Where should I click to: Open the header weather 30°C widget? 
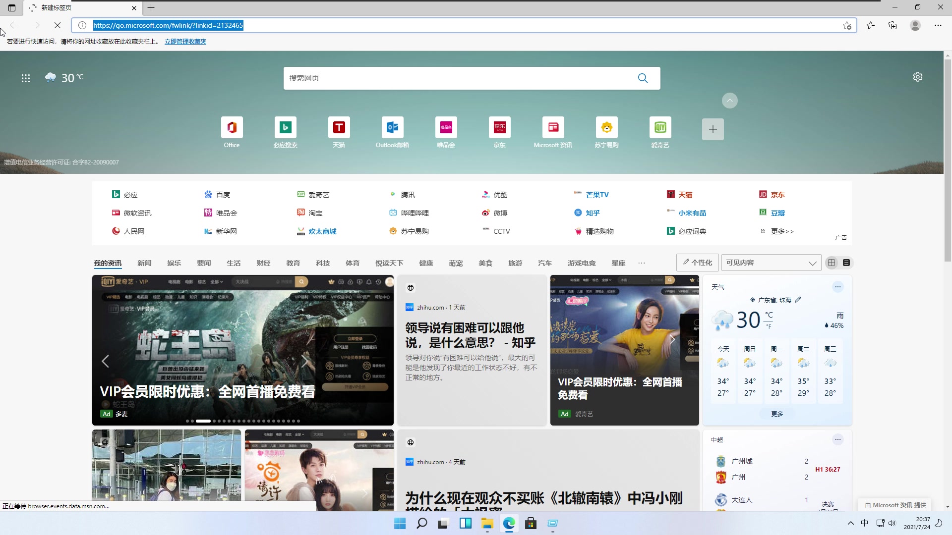pos(64,78)
